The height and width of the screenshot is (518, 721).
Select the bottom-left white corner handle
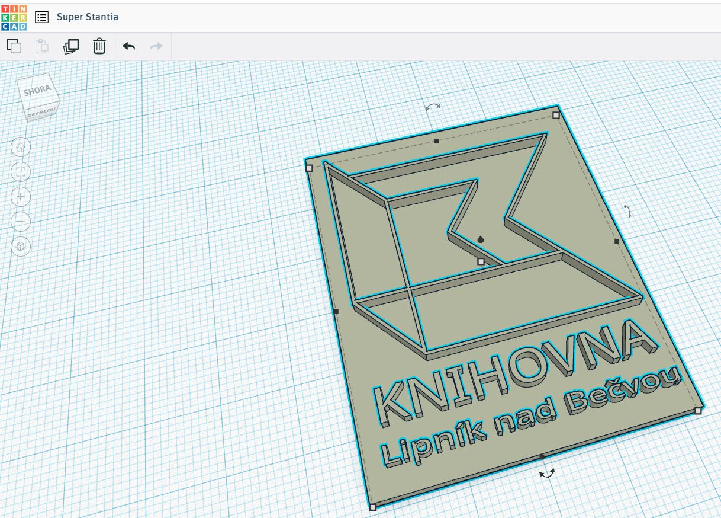(372, 507)
